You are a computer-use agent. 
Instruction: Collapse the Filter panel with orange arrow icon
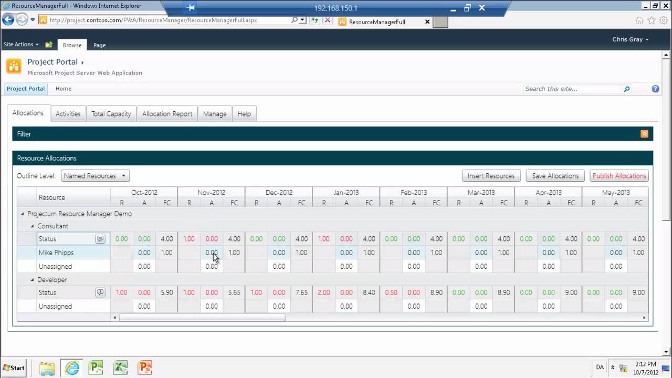[x=644, y=134]
